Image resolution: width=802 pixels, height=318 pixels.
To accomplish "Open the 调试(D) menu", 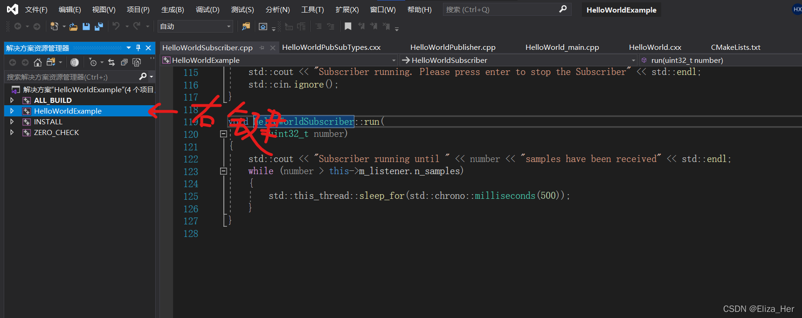I will click(x=207, y=9).
